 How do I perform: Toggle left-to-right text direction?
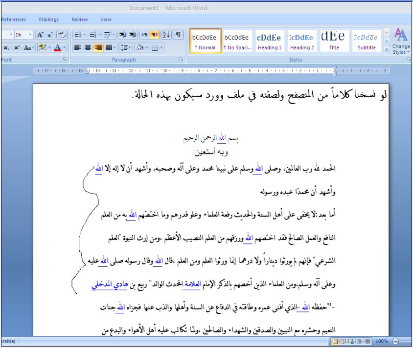144,35
